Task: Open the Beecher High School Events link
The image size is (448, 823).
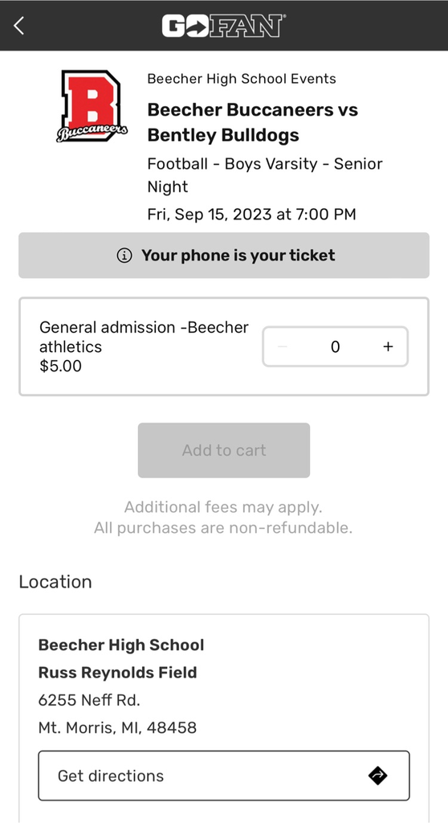Action: 242,79
